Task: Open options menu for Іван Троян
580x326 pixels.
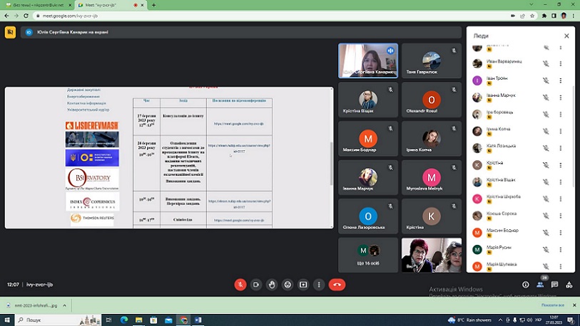Action: pos(561,80)
